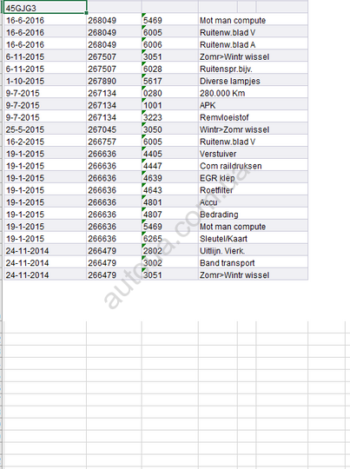
Task: Select the date cell 16-2-2015
Action: coord(45,142)
